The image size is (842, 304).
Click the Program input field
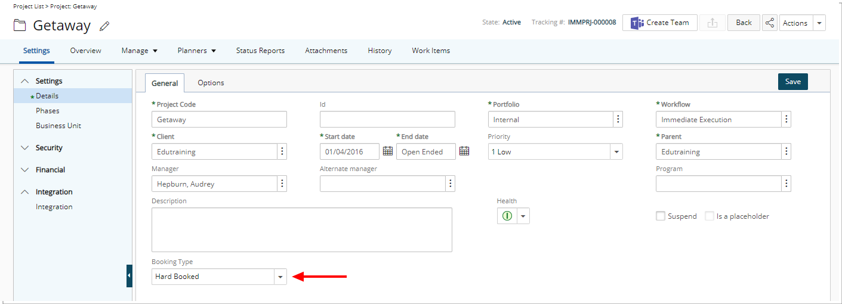tap(718, 184)
